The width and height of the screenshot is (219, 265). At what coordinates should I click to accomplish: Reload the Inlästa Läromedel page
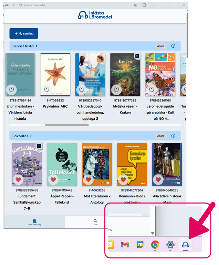[x=20, y=5]
